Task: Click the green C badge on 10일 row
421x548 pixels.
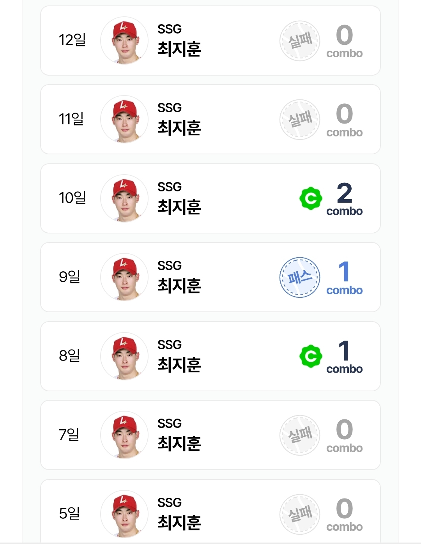Action: [x=311, y=199]
